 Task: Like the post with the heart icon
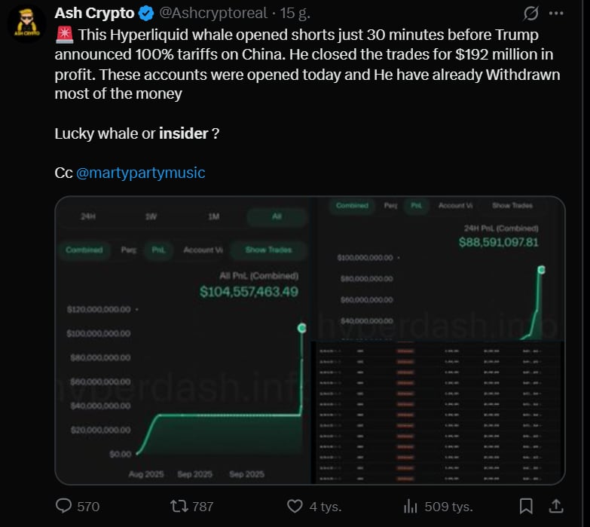295,506
